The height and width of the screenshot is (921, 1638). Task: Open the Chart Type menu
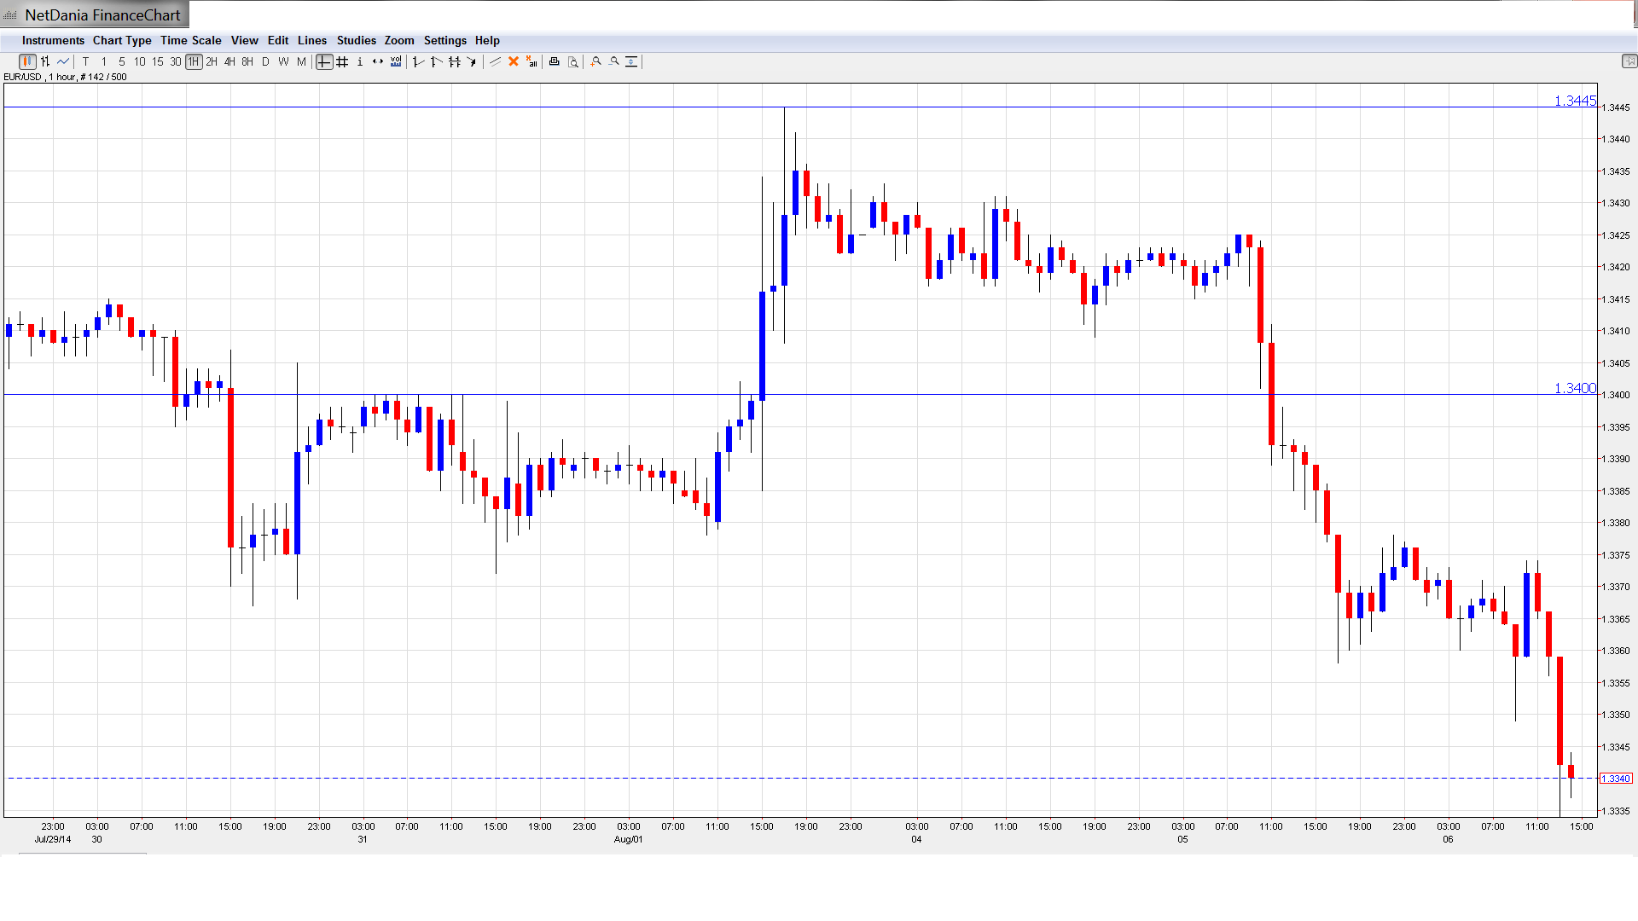pos(122,40)
